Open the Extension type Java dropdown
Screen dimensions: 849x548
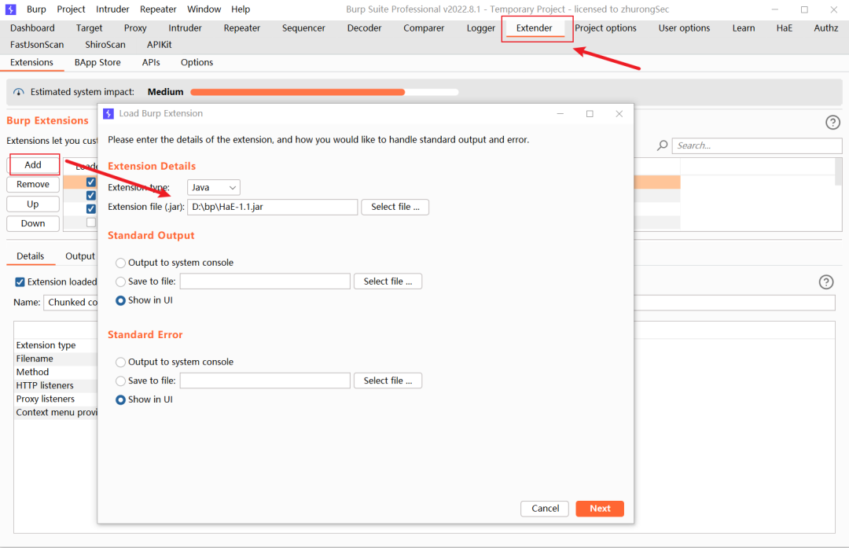coord(213,187)
